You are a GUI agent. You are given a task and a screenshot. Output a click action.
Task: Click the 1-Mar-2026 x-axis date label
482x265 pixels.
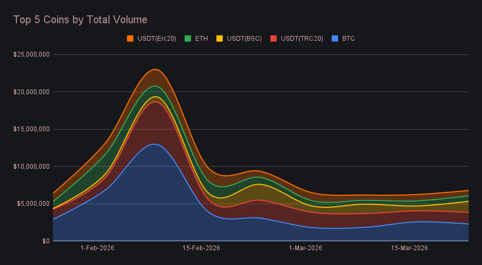[x=305, y=248]
